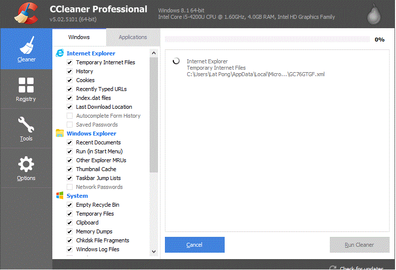Select the Internet Explorer category heading
The height and width of the screenshot is (270, 396).
[x=91, y=53]
